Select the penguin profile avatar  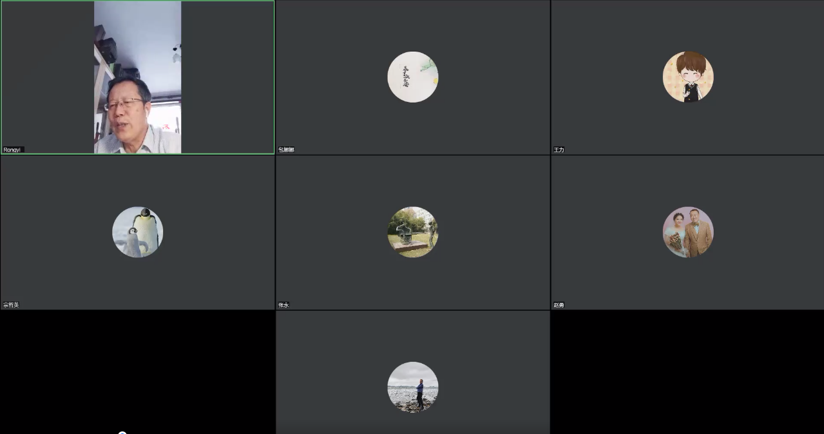[x=137, y=232]
